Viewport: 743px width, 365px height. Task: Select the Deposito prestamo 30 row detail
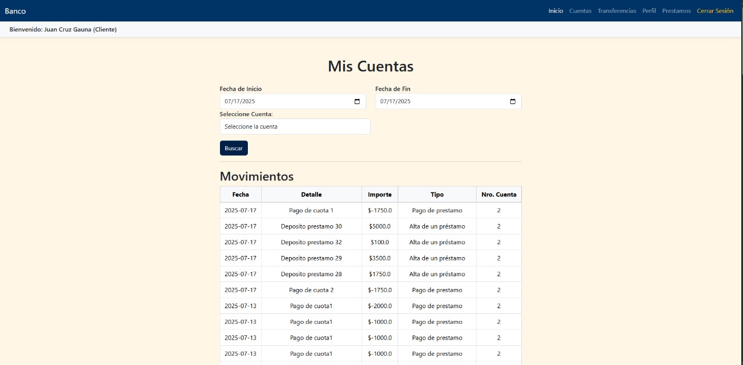[x=311, y=226]
